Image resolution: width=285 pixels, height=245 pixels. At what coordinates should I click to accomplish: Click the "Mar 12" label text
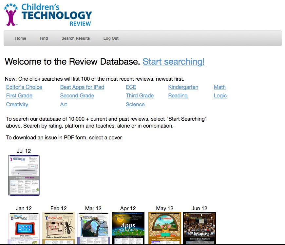(93, 208)
